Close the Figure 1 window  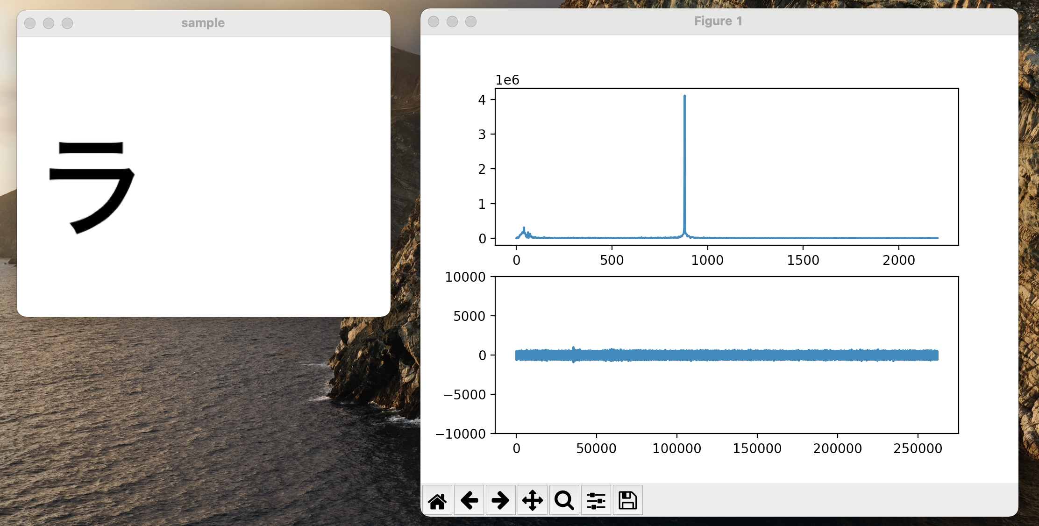click(434, 21)
